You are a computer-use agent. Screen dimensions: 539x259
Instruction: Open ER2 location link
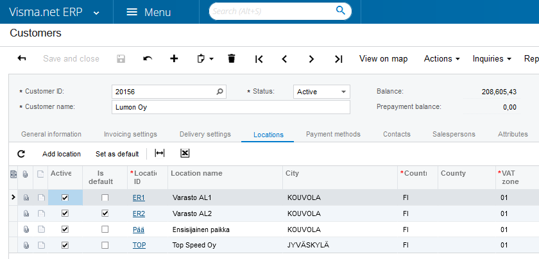tap(139, 213)
